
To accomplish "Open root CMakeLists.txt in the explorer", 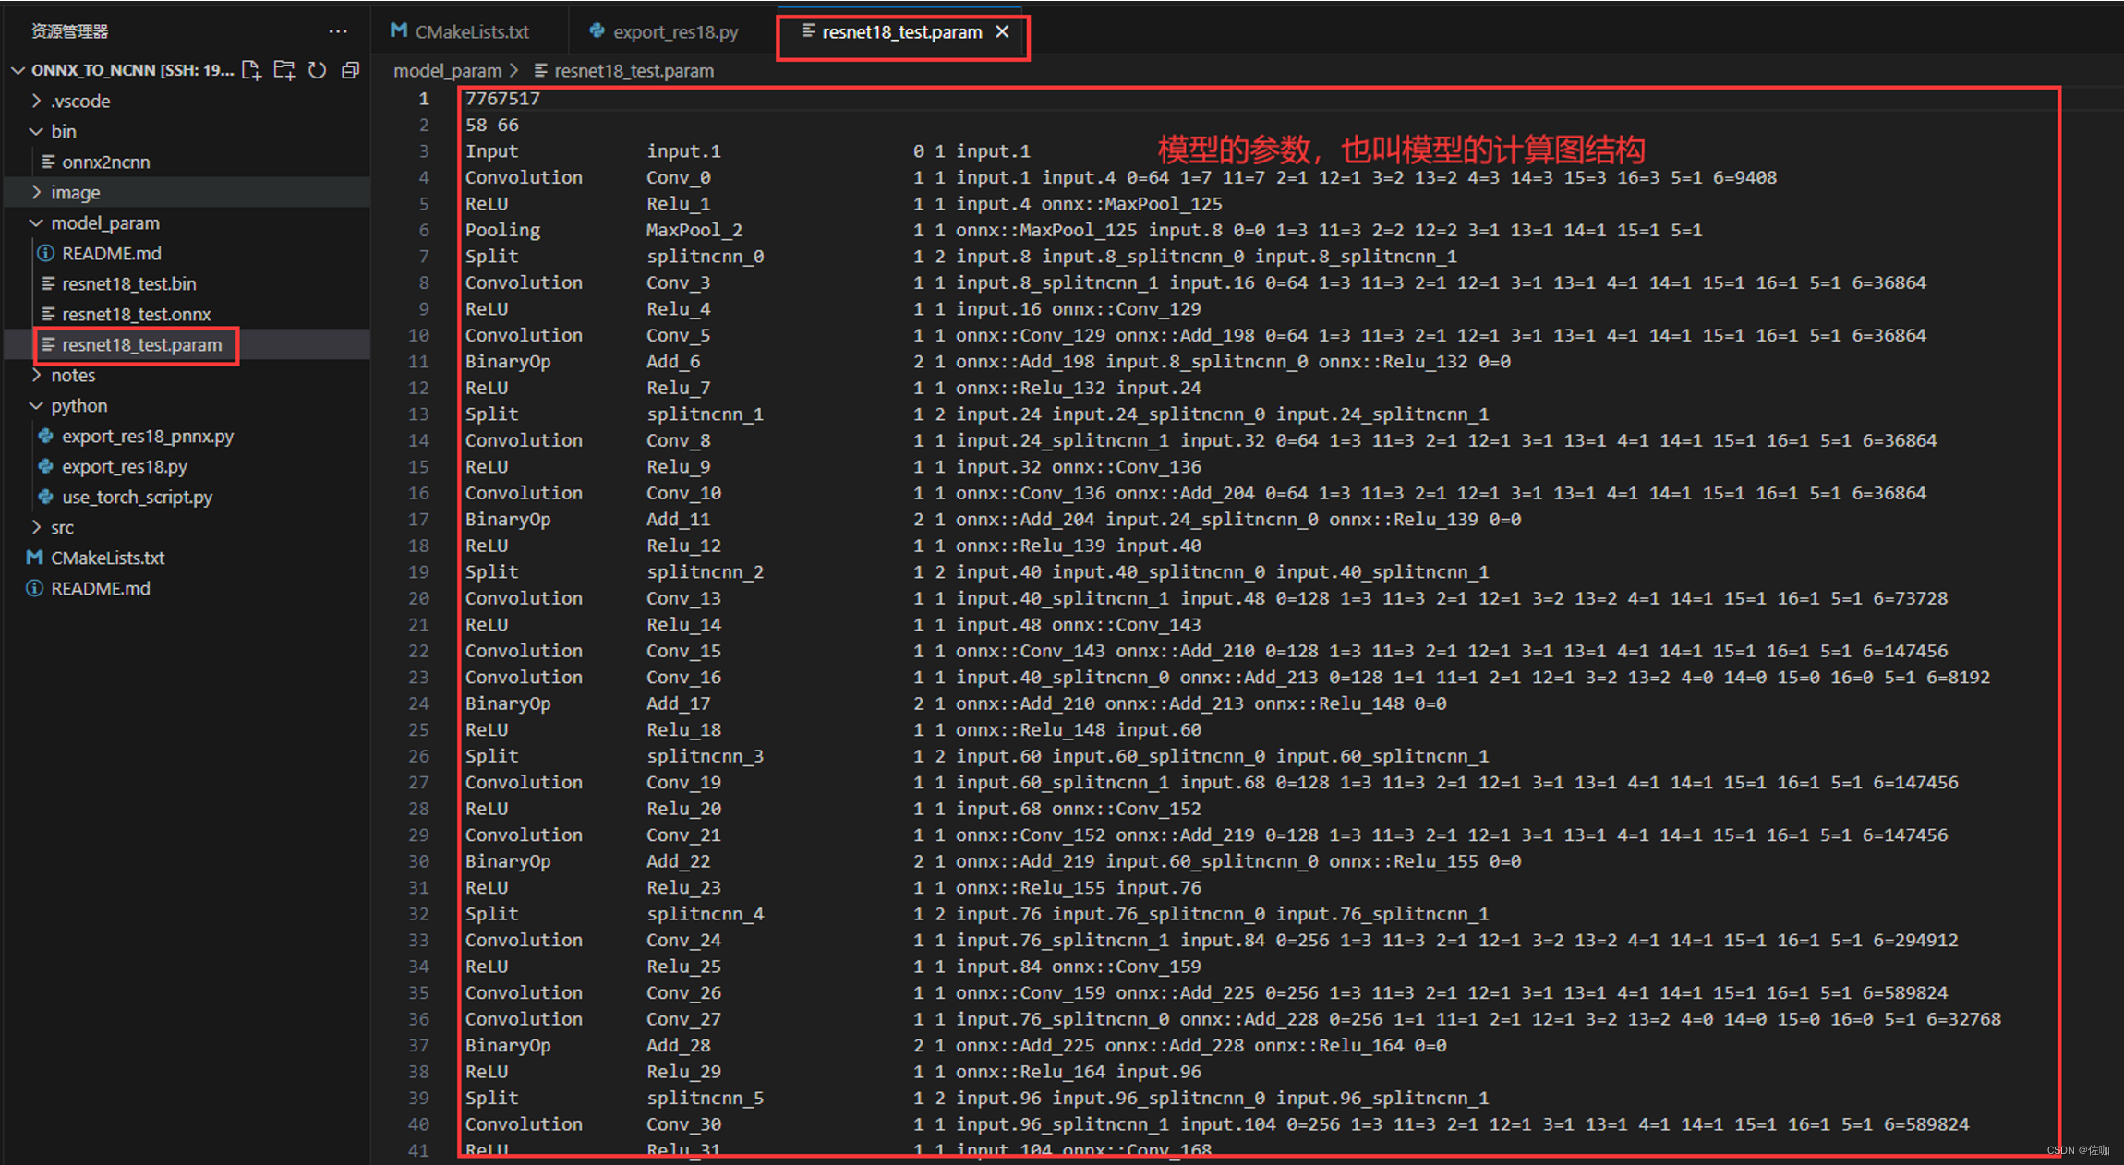I will coord(107,558).
